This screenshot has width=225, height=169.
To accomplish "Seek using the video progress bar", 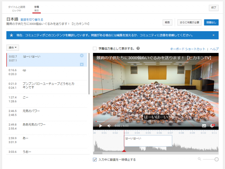I will tap(156, 122).
